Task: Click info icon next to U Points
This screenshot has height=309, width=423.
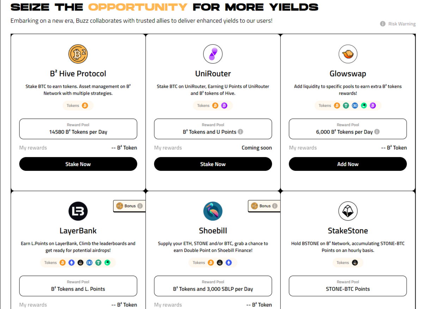Action: click(x=240, y=132)
